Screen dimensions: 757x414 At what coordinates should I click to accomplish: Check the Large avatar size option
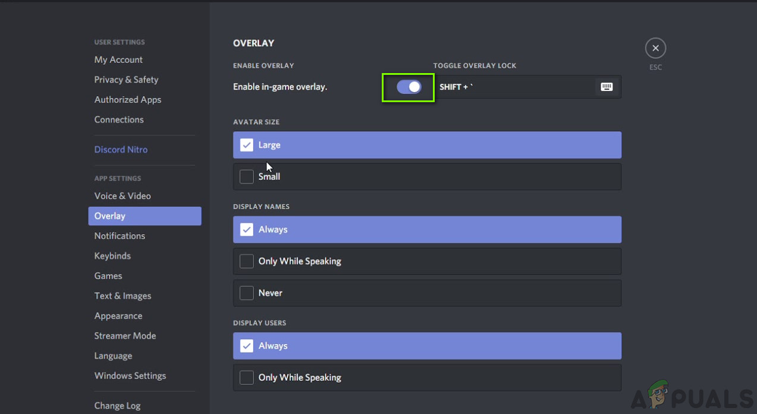coord(247,145)
